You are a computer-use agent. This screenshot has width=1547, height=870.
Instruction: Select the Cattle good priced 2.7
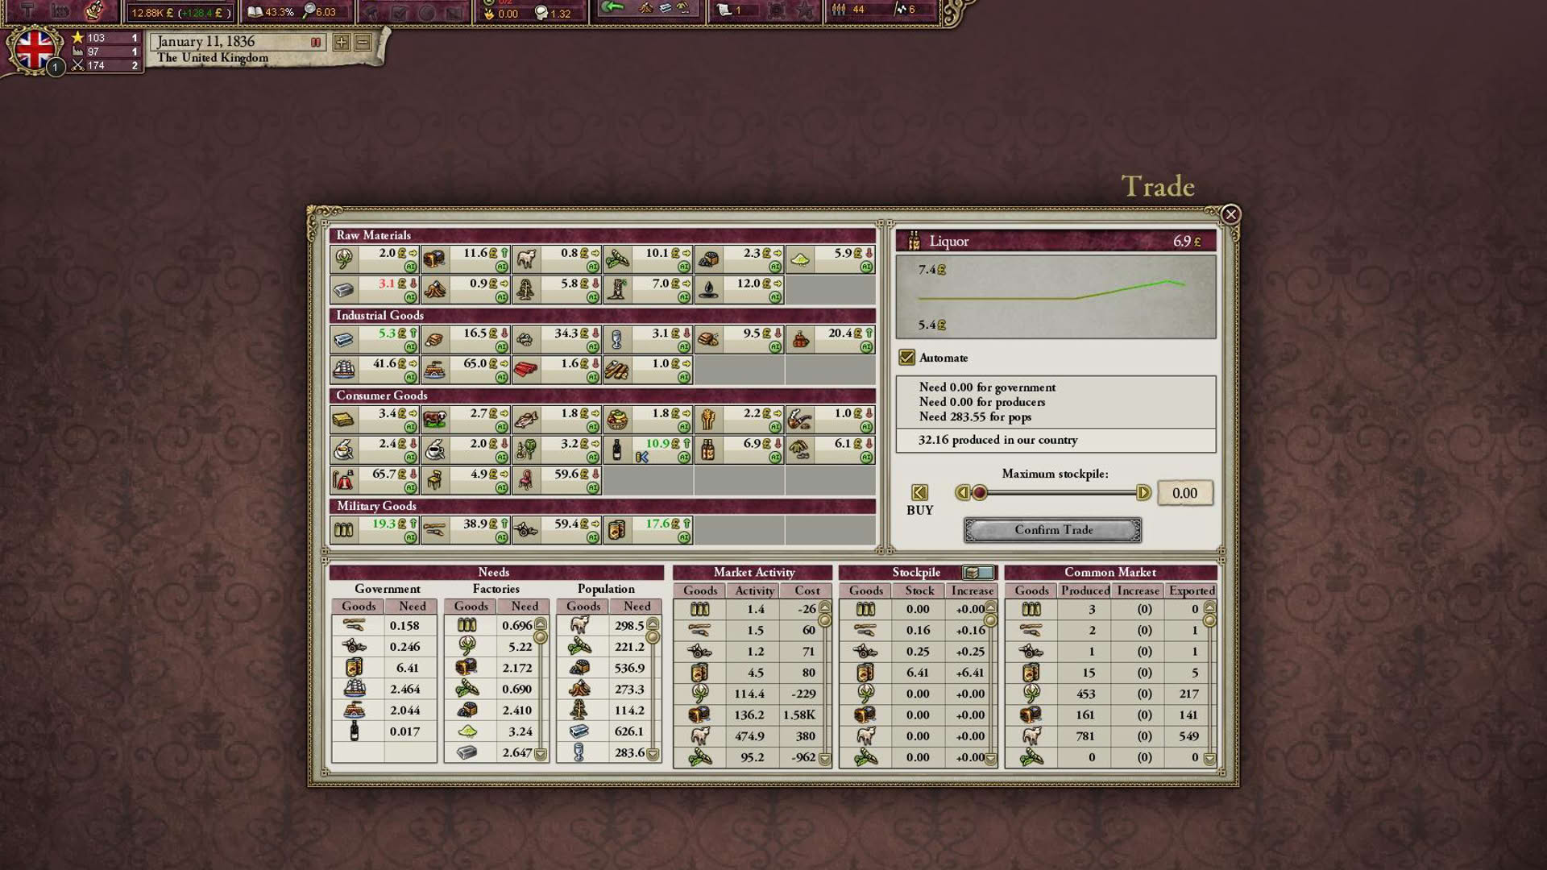[x=466, y=419]
